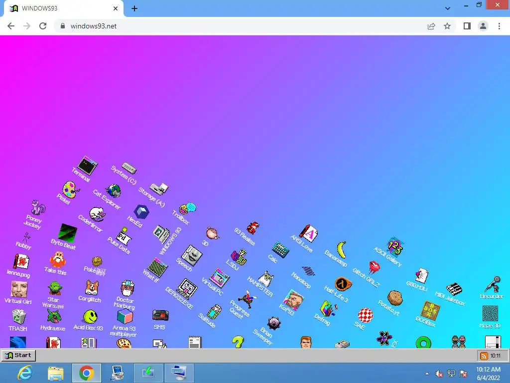The width and height of the screenshot is (510, 383).
Task: Launch the Maze 3D icon
Action: (490, 313)
